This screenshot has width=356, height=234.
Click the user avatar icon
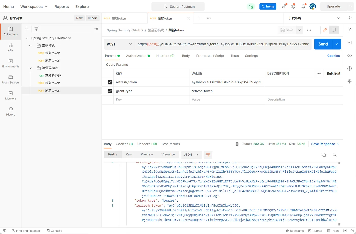tap(313, 6)
